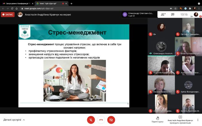This screenshot has width=202, height=126.
Task: Select the Марія Володимирівна video tile
Action: 161,66
